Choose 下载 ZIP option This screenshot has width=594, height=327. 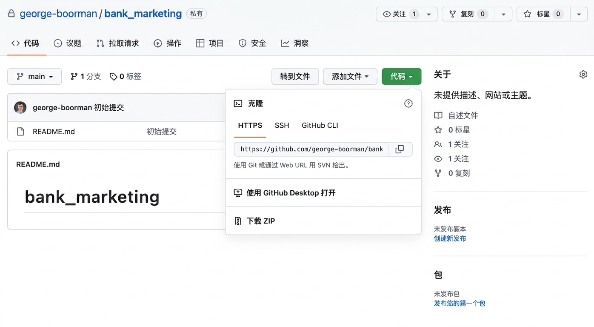323,221
